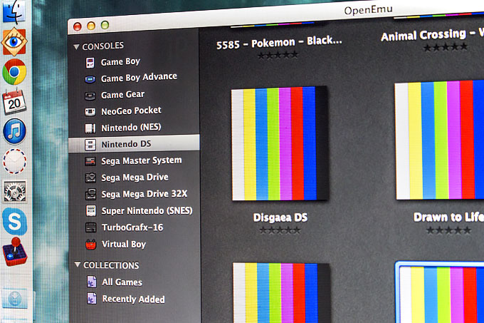Screen dimensions: 484x323
Task: Select Sega Mega Drive entry
Action: click(x=134, y=178)
